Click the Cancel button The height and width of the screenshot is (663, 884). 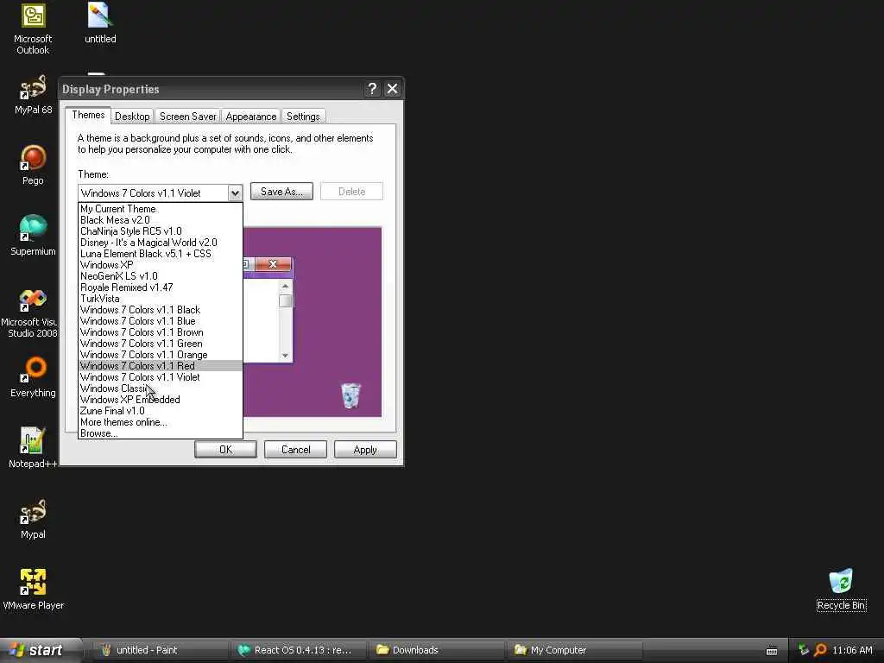pyautogui.click(x=295, y=449)
